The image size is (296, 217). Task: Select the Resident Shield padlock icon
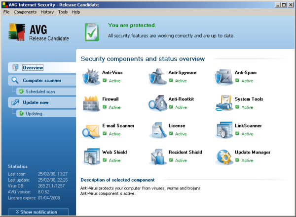click(x=158, y=156)
